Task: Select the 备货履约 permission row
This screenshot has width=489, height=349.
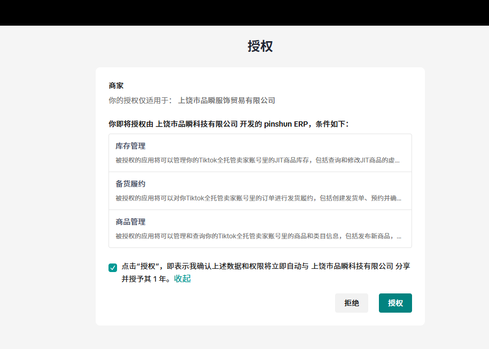Action: [260, 191]
